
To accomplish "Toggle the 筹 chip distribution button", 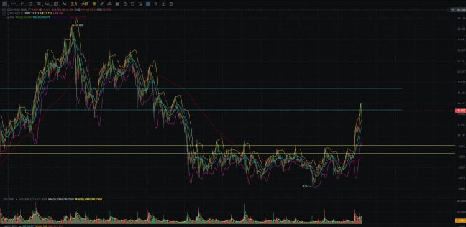I will [94, 4].
